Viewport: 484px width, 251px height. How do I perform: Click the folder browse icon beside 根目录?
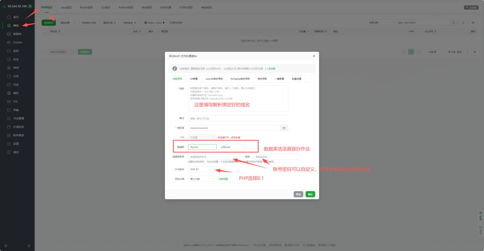pyautogui.click(x=284, y=128)
